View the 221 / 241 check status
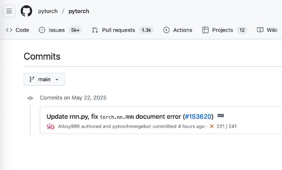The width and height of the screenshot is (282, 170). click(227, 126)
